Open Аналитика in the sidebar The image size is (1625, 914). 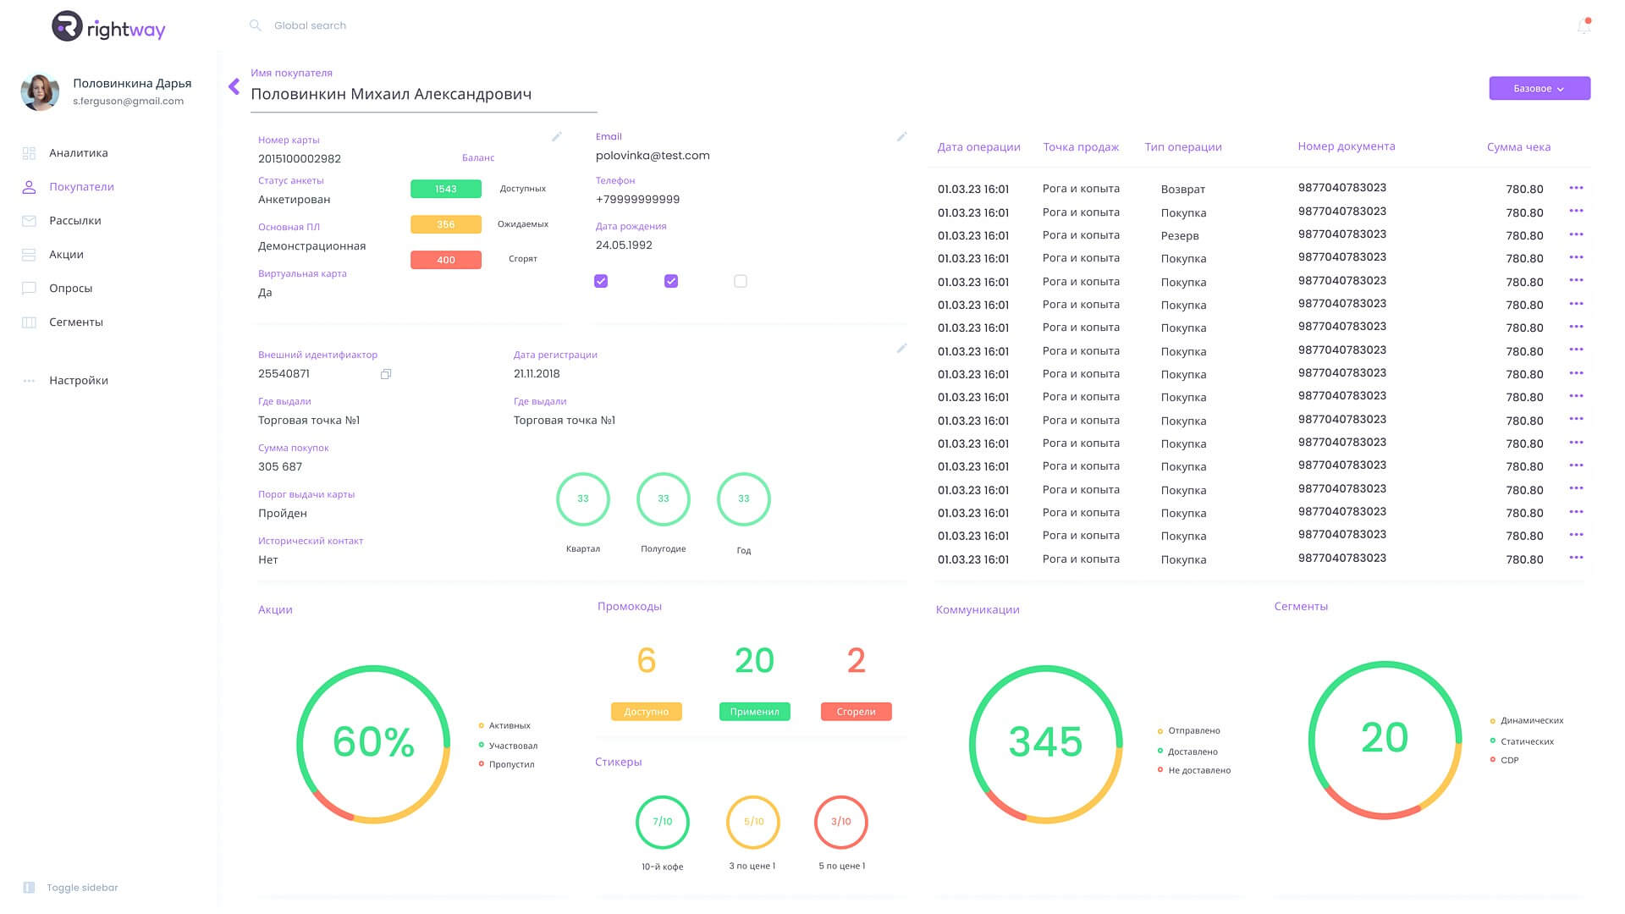(78, 153)
